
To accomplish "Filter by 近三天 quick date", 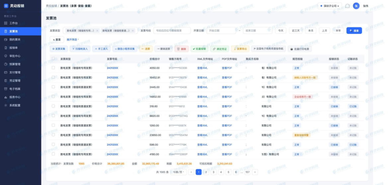I will (x=296, y=31).
